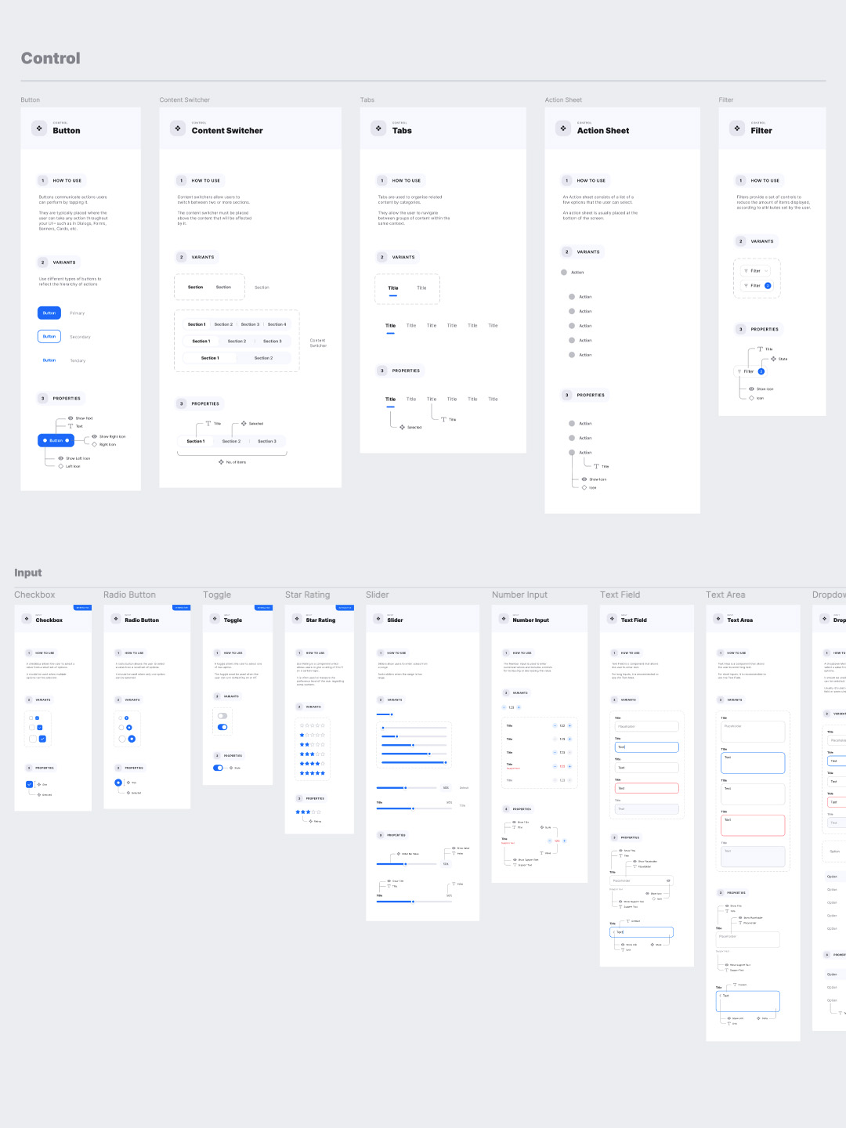The width and height of the screenshot is (846, 1128).
Task: Click the blue Primary button variant
Action: 49,313
